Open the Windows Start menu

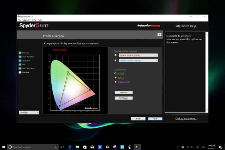[4, 147]
